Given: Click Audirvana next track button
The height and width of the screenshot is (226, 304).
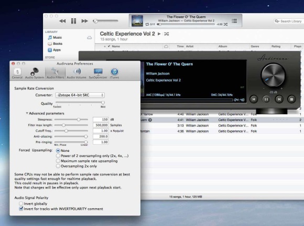Looking at the screenshot, I should (x=279, y=99).
